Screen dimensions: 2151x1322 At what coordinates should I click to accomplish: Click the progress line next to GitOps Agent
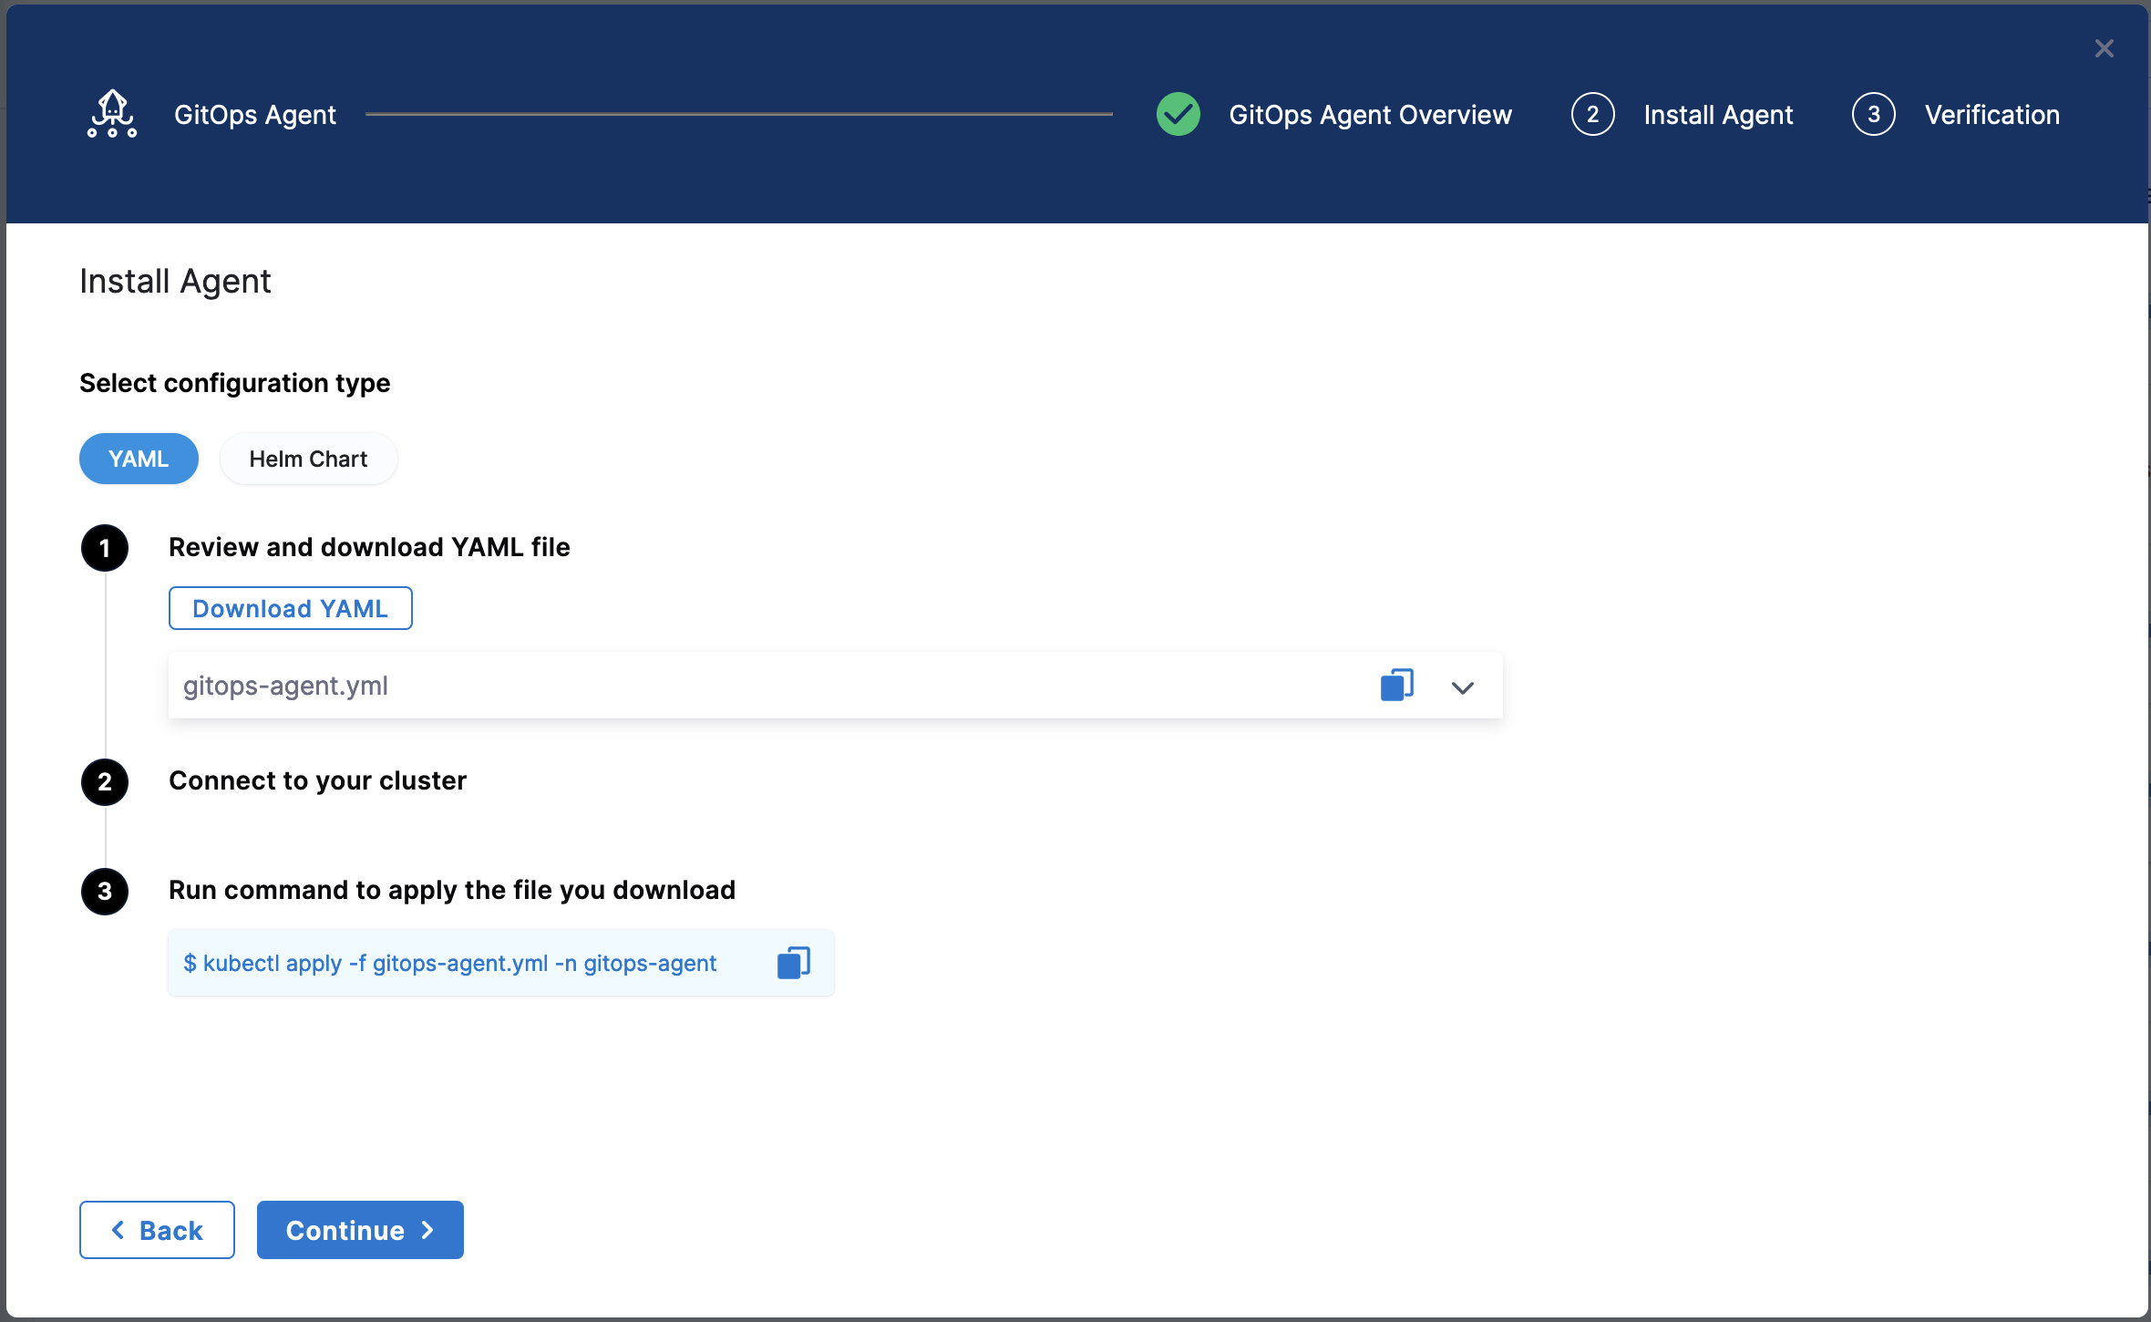tap(738, 113)
